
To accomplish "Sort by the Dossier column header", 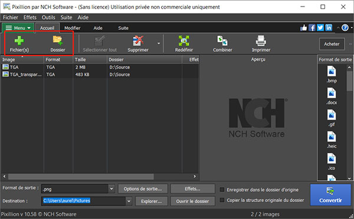I will point(145,59).
